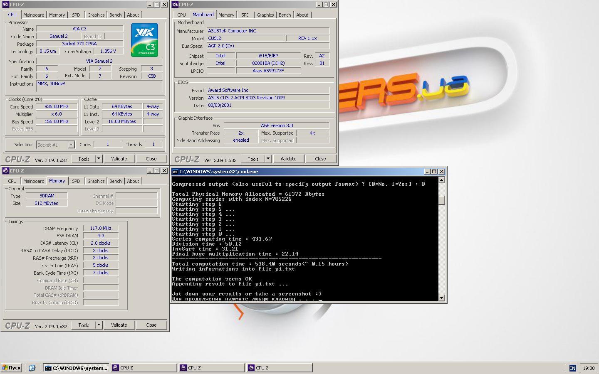Select the CAS# Latency value 2.0 clocks
This screenshot has width=599, height=374.
[101, 243]
